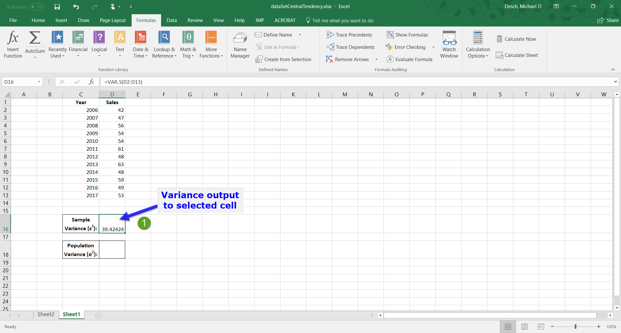Switch to the Sheet2 worksheet tab
The image size is (621, 333).
(46, 314)
